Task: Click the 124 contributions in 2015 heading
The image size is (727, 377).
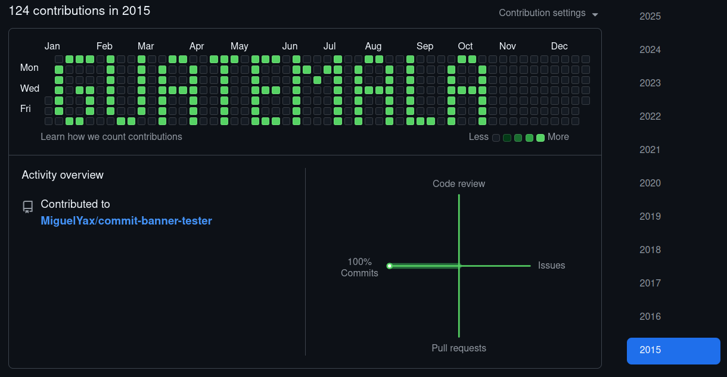Action: tap(79, 11)
